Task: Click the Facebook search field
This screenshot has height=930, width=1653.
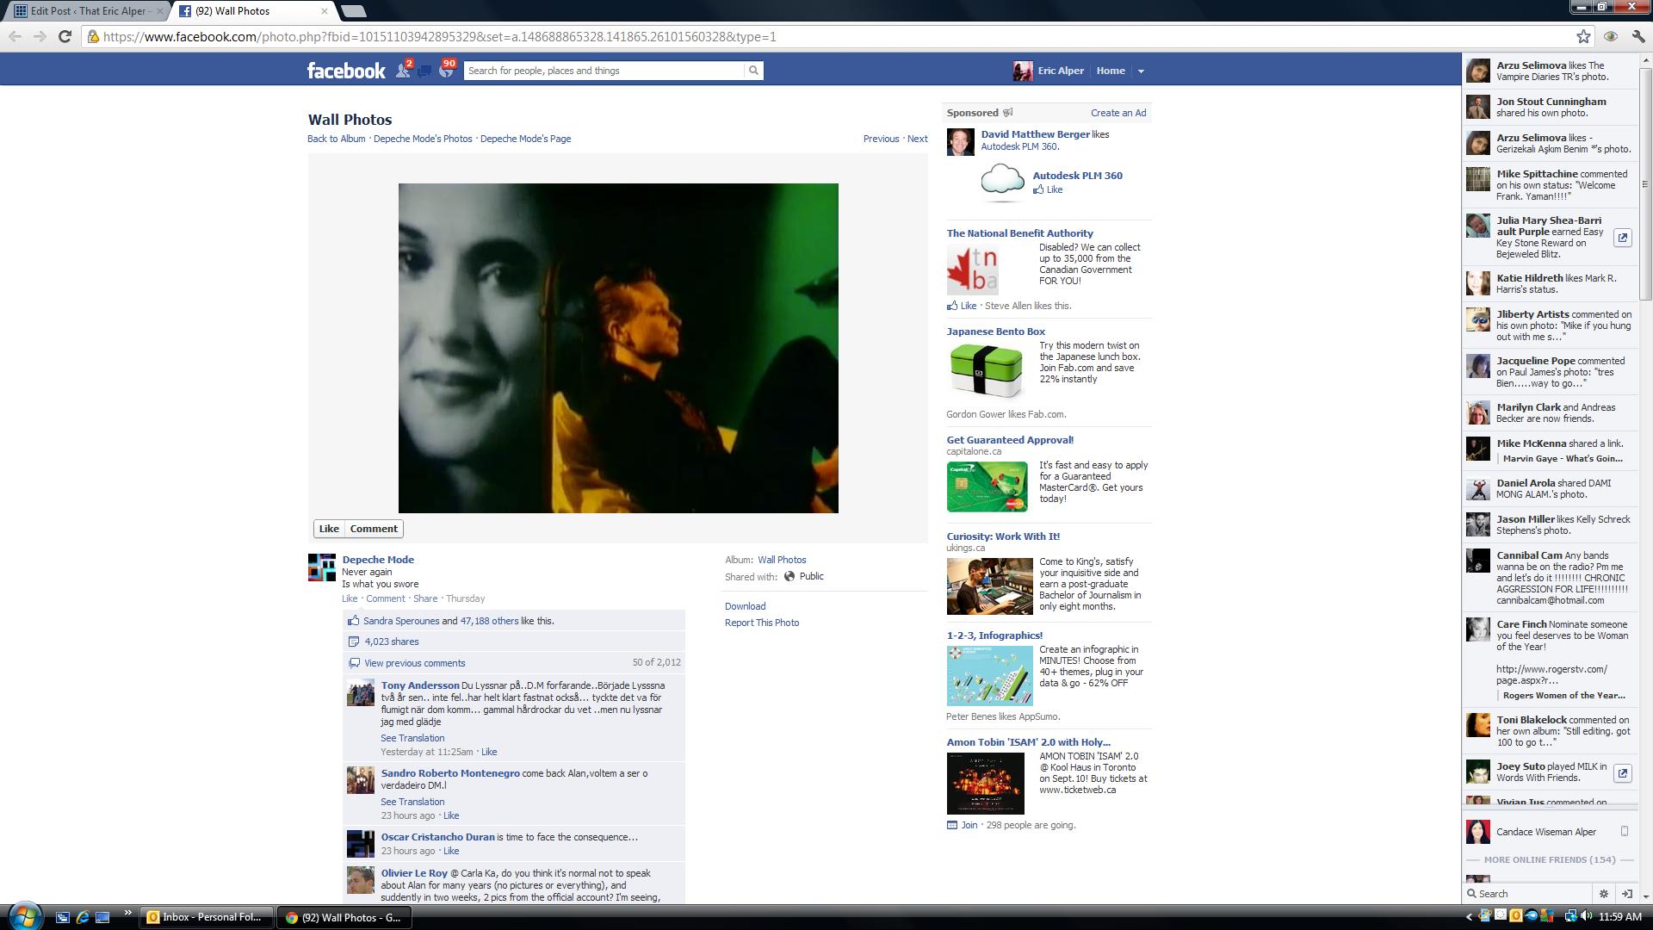Action: tap(603, 71)
